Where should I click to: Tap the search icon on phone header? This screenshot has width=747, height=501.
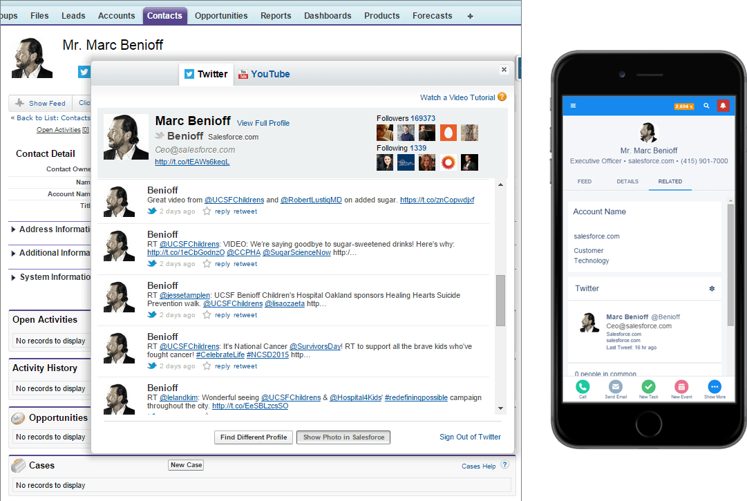coord(706,106)
